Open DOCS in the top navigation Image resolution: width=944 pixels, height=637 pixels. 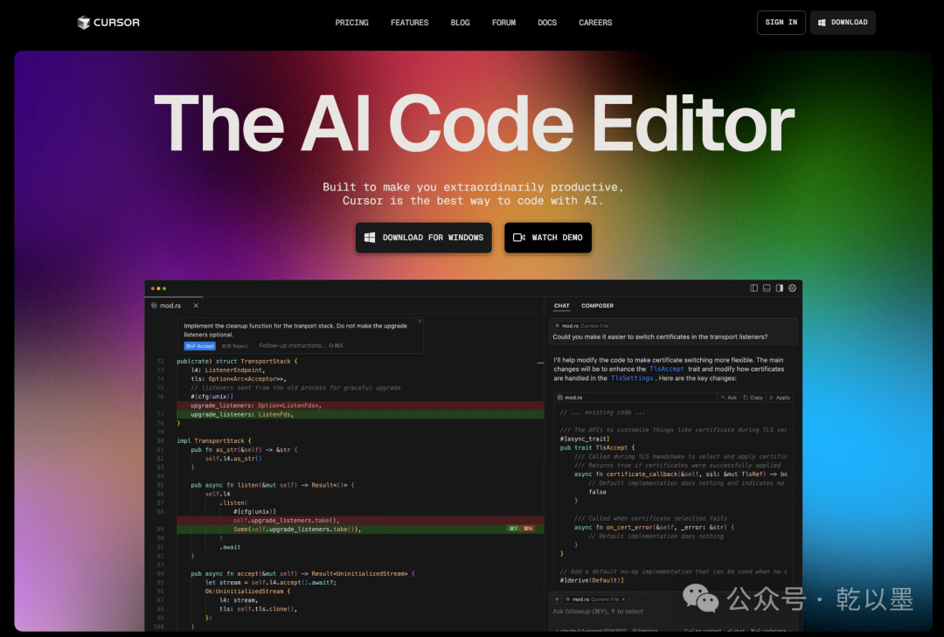point(547,22)
